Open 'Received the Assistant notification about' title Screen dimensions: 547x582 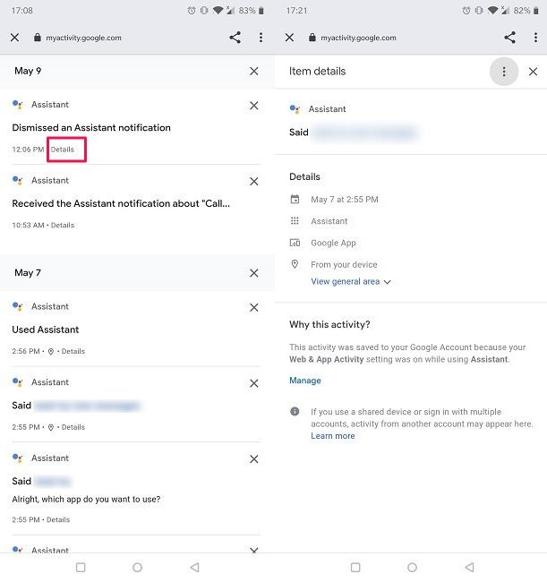coord(121,203)
